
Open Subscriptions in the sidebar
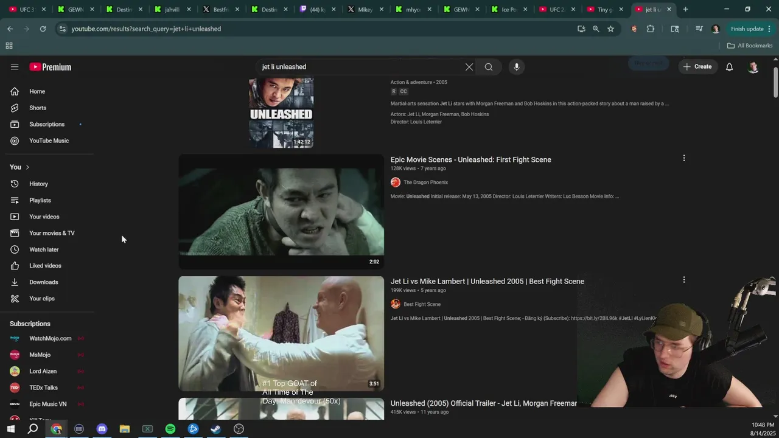(x=47, y=124)
